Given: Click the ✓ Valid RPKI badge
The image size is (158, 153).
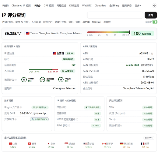Looking at the screenshot, I should click(x=96, y=125).
